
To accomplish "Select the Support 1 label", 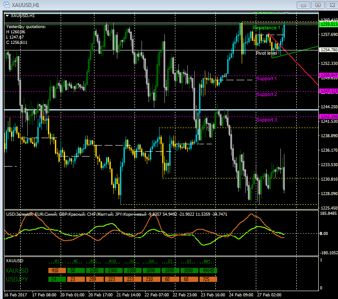I will point(266,78).
